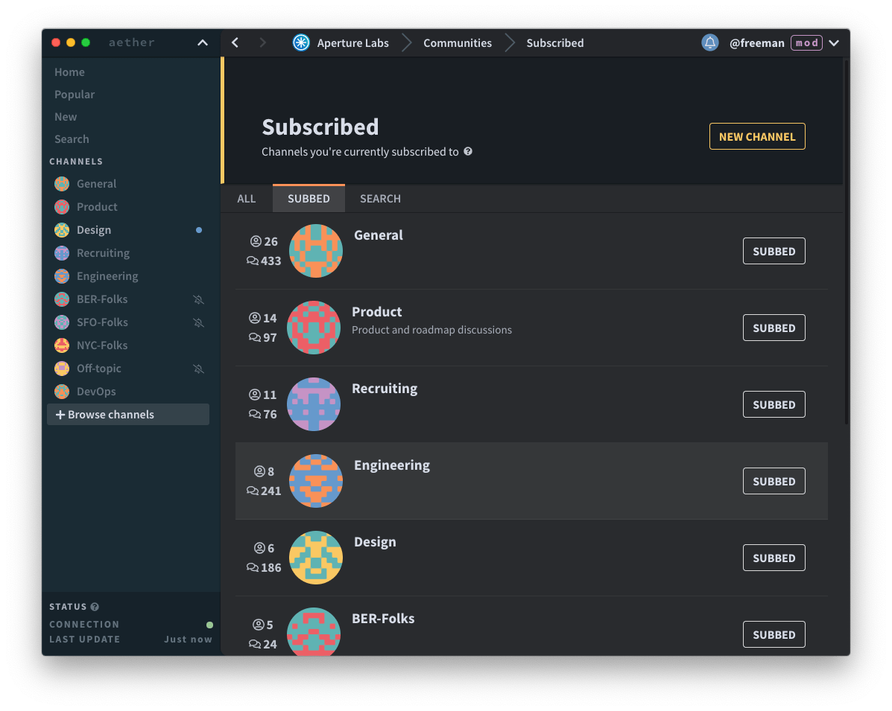Click the Engineering channel avatar in the list
Viewport: 892px width, 711px height.
[x=315, y=481]
